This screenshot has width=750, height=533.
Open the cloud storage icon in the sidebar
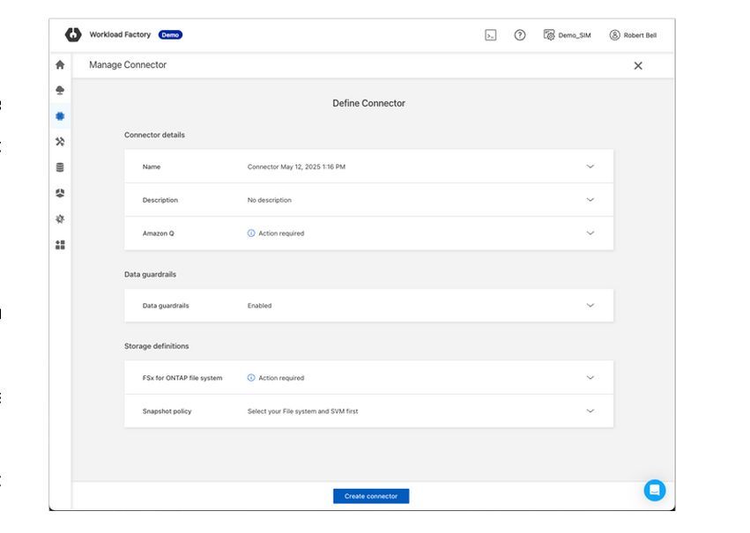tap(60, 90)
